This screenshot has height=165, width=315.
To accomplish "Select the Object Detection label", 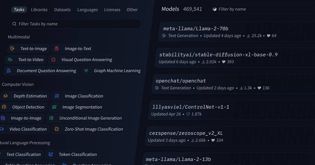I will pos(28,107).
